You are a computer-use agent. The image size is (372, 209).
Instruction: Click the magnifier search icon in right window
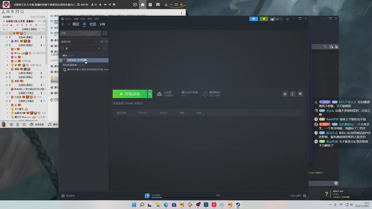(325, 47)
